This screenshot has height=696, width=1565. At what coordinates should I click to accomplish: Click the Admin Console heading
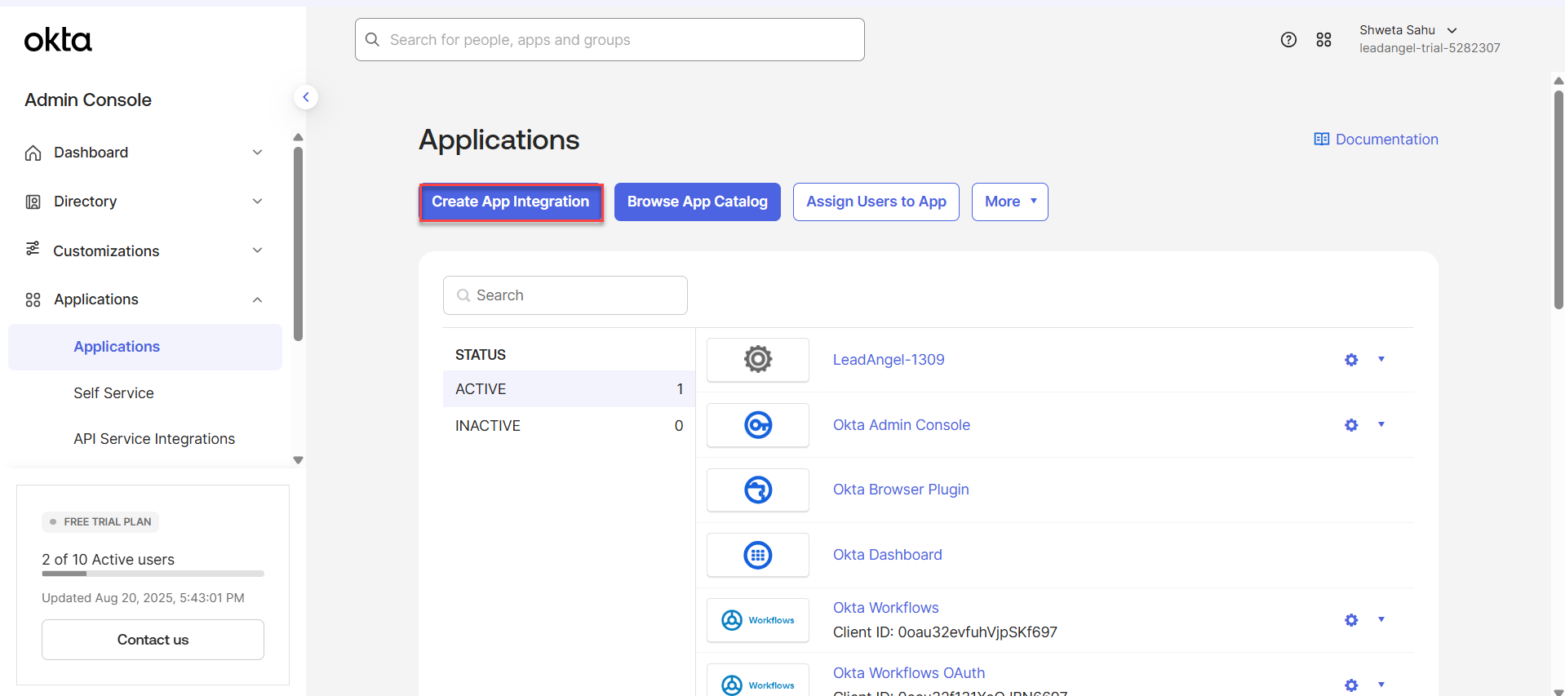pos(88,100)
